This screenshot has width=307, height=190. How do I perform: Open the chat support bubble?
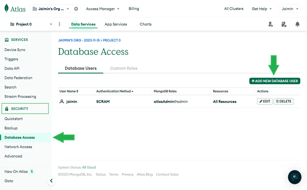pyautogui.click(x=294, y=177)
